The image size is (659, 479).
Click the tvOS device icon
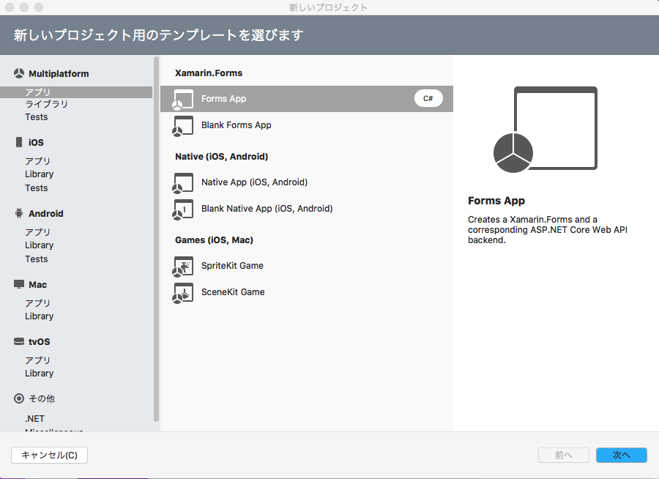(19, 341)
